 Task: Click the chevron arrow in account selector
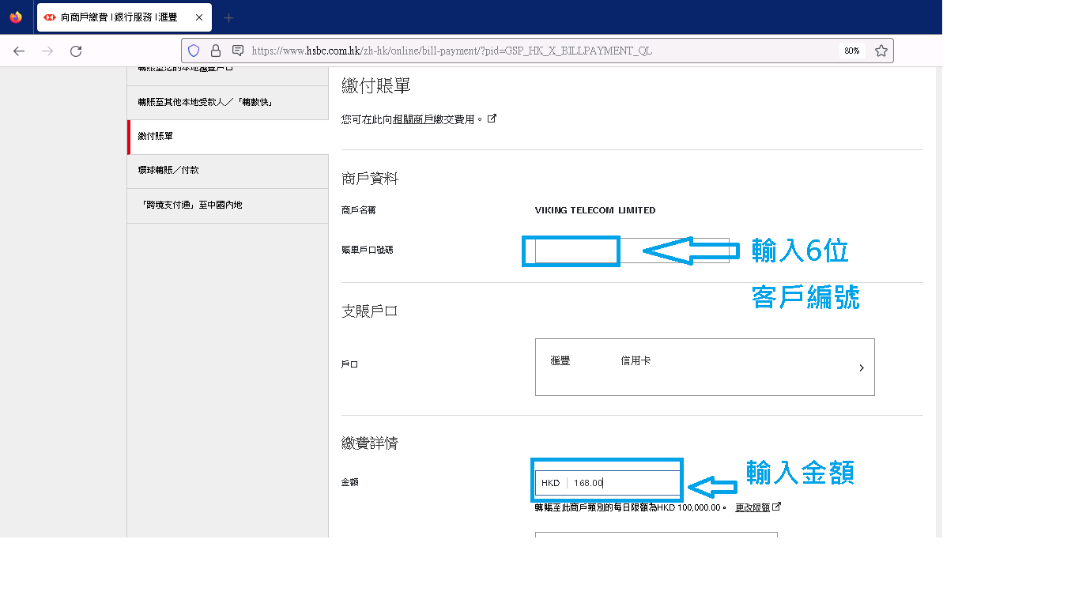[861, 368]
